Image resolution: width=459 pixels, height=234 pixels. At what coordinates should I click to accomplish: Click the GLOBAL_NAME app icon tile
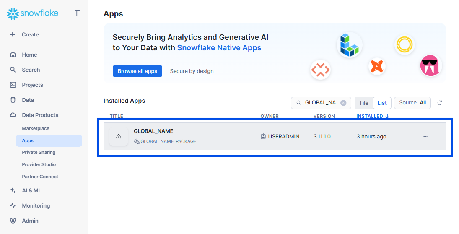click(119, 136)
